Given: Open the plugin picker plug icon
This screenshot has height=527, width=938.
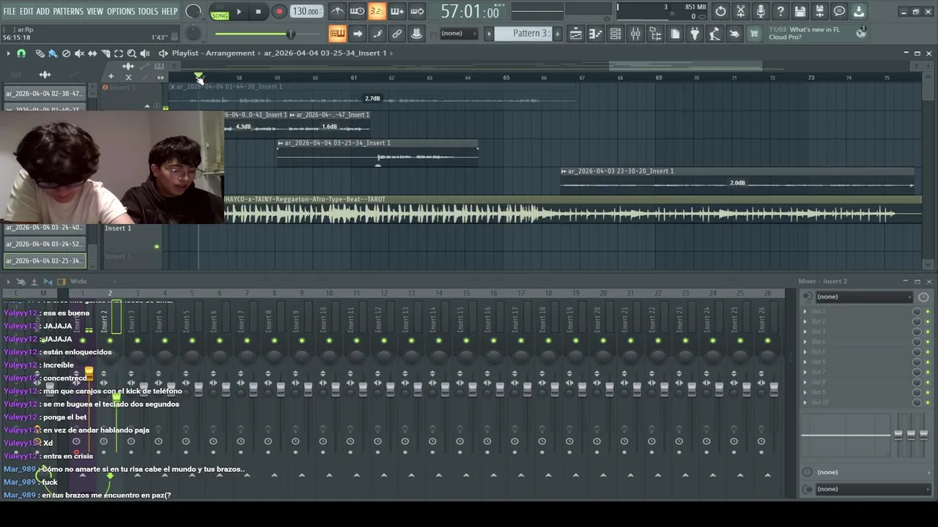Looking at the screenshot, I should 695,34.
